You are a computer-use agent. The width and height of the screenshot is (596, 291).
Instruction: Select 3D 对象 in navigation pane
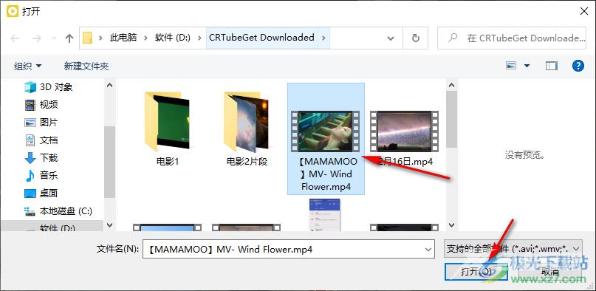click(x=49, y=87)
